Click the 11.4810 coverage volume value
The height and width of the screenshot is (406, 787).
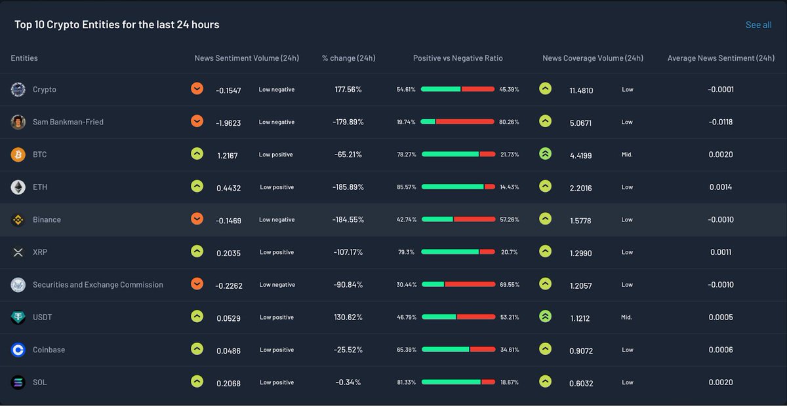pyautogui.click(x=581, y=90)
